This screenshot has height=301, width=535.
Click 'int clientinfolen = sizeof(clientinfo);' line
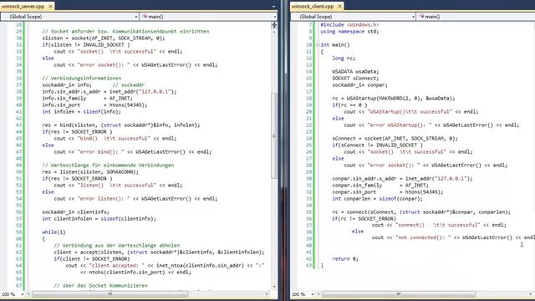tap(99, 219)
